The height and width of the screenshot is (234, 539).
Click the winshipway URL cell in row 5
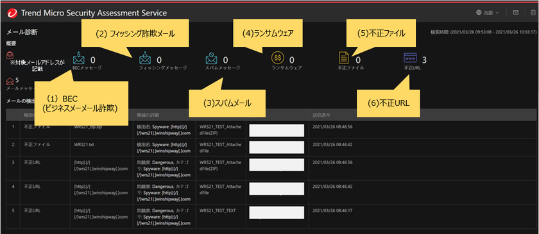click(x=101, y=213)
